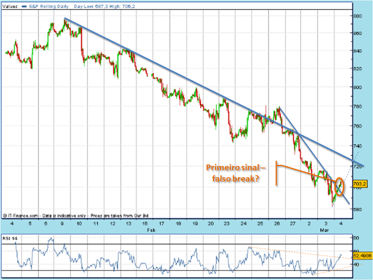Click the 800 price axis label

tap(357, 87)
